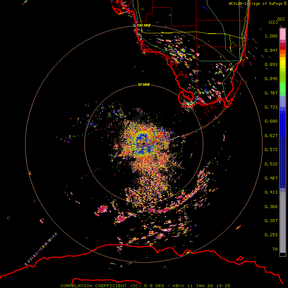Image resolution: width=288 pixels, height=288 pixels.
Task: Click the 0.893 color scale value
Action: 271,64
